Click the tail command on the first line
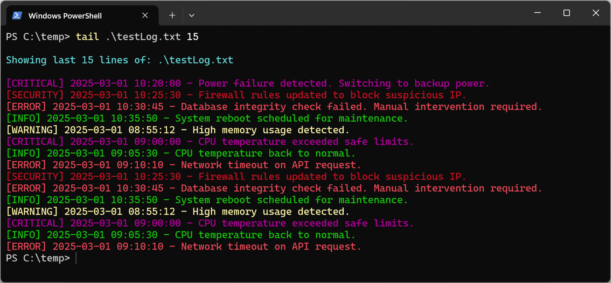Viewport: 611px width, 283px height. 87,36
